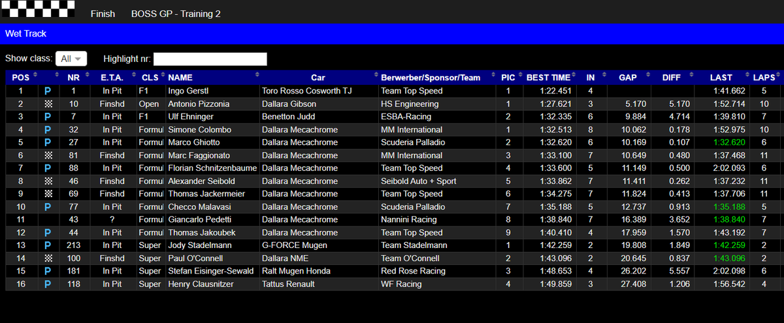
Task: Click the pit P icon for Ingo Gerstl
Action: [48, 91]
